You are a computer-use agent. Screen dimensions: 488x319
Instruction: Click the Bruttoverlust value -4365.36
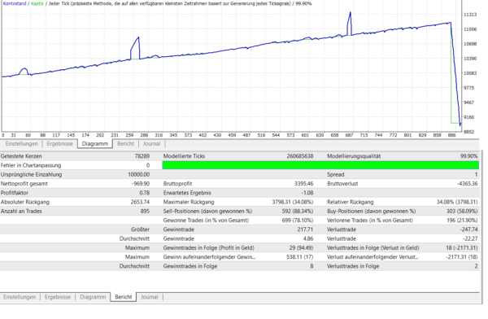pos(467,183)
